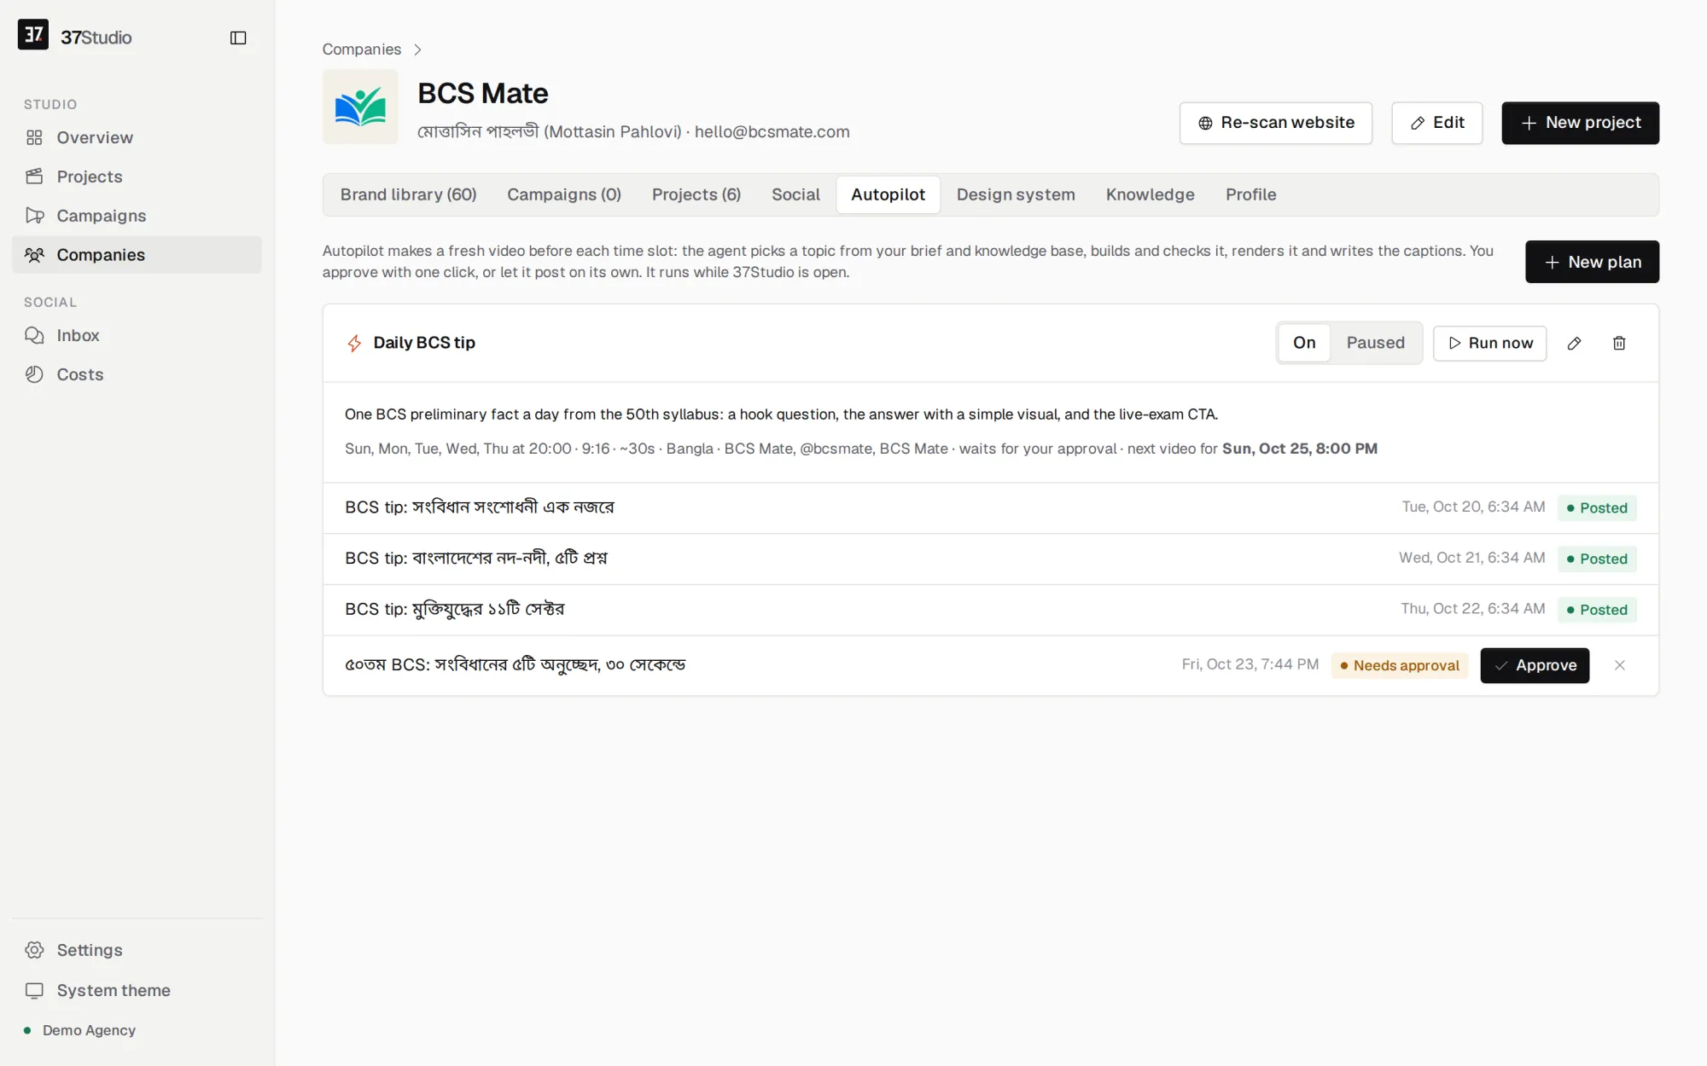Open the Projects (6) tab

click(696, 194)
